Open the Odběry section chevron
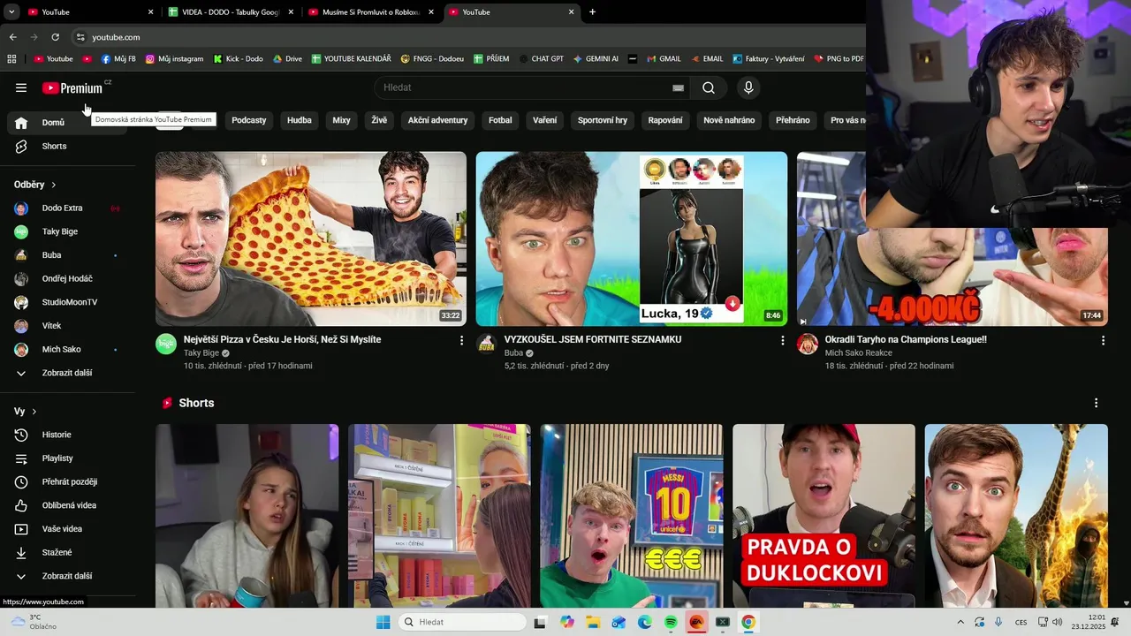 53,185
